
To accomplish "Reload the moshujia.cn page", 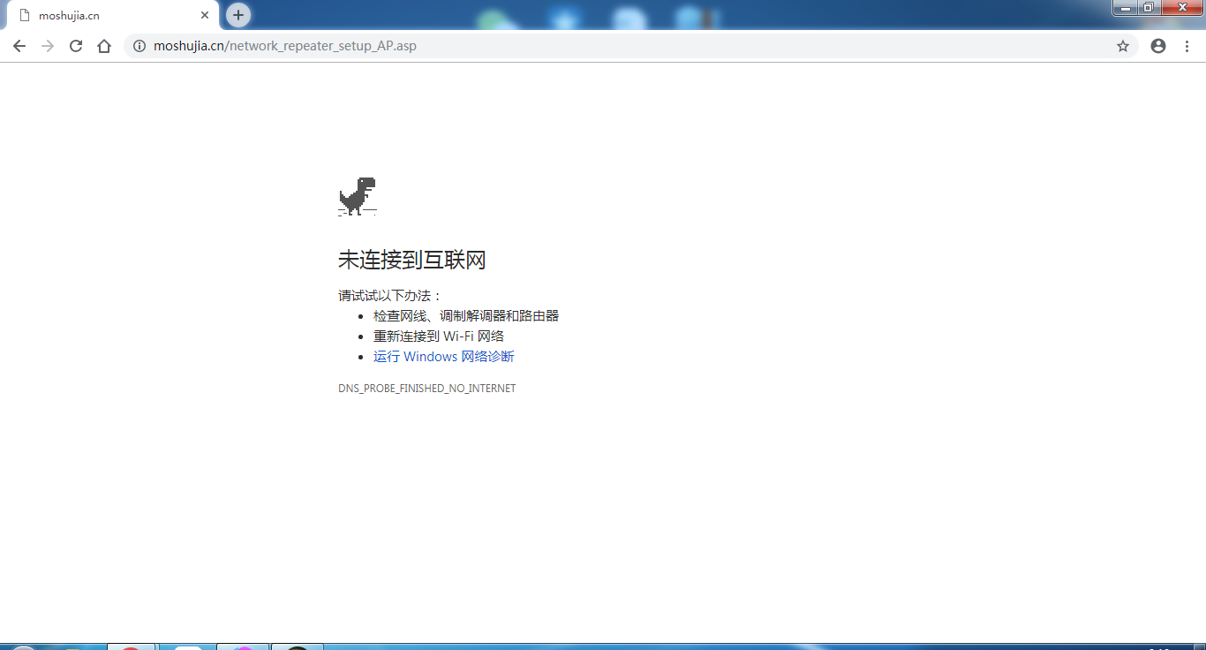I will 76,46.
